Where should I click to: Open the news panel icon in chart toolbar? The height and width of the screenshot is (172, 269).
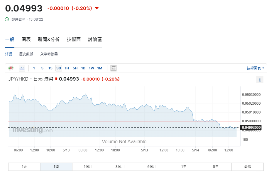tap(114, 68)
